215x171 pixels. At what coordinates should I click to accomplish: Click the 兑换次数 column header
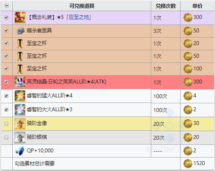click(x=166, y=6)
